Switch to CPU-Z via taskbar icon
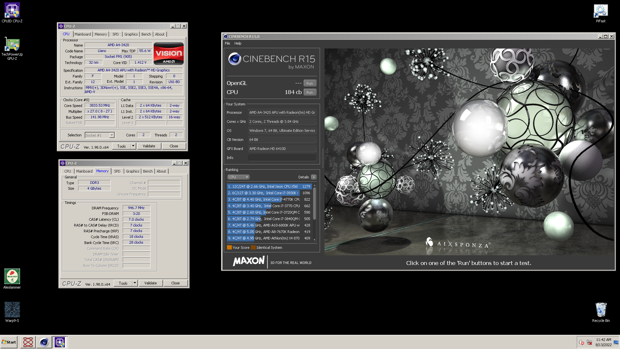This screenshot has width=620, height=349. pos(60,342)
